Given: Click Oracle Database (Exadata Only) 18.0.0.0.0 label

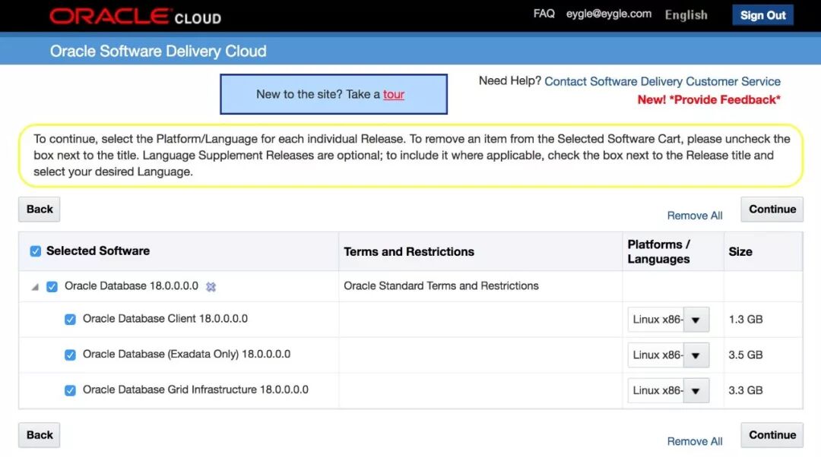Looking at the screenshot, I should (x=186, y=355).
